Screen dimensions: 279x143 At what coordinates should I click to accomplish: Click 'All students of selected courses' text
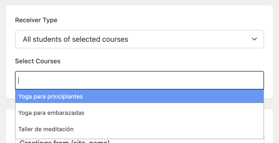click(x=75, y=39)
